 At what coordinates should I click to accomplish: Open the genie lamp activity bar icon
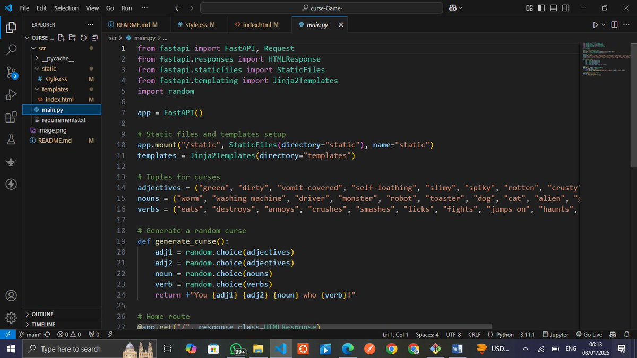(x=11, y=162)
